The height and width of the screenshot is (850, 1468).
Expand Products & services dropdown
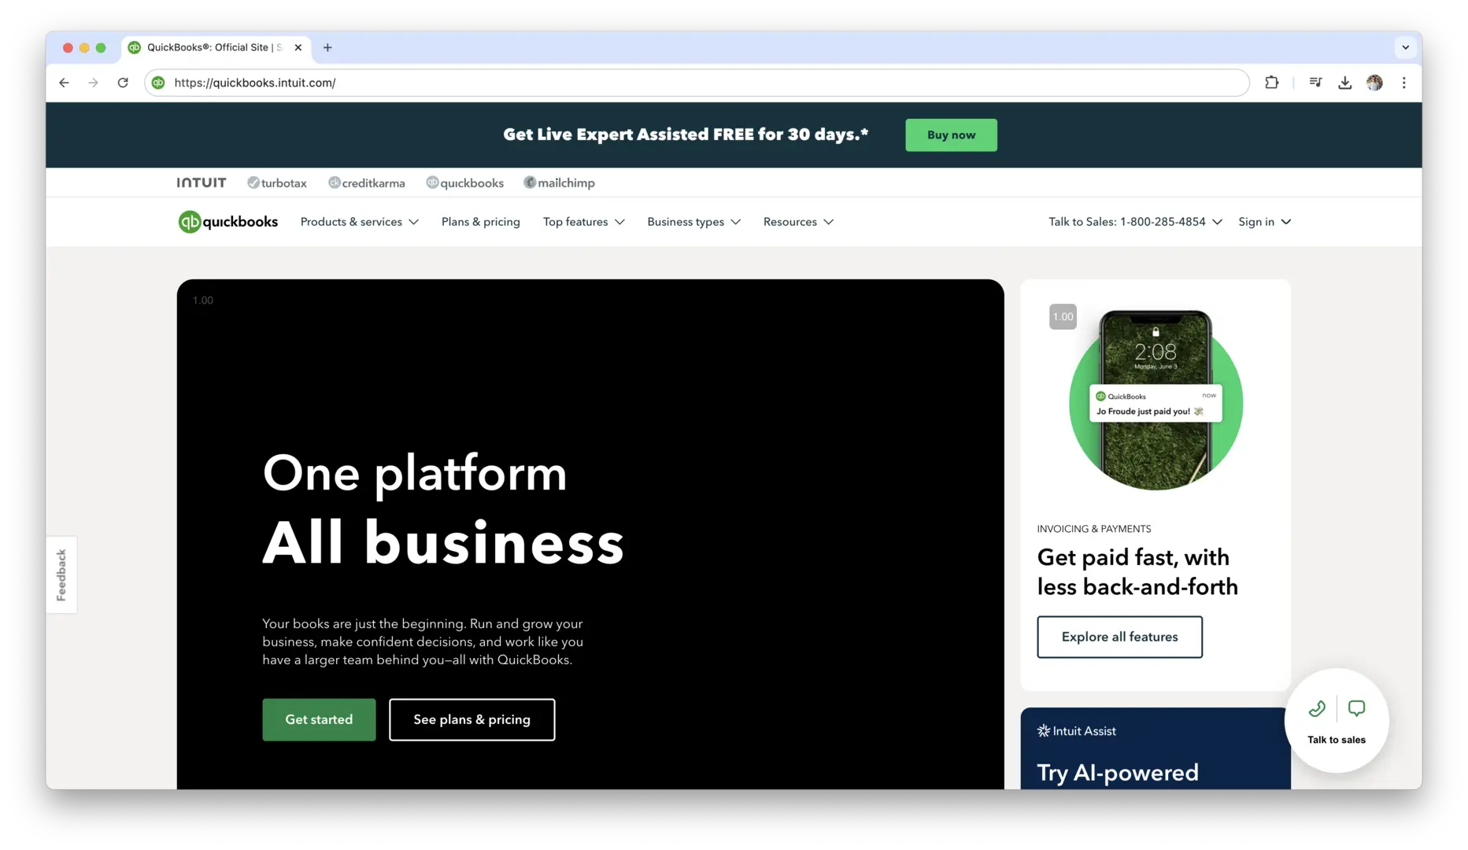point(359,222)
